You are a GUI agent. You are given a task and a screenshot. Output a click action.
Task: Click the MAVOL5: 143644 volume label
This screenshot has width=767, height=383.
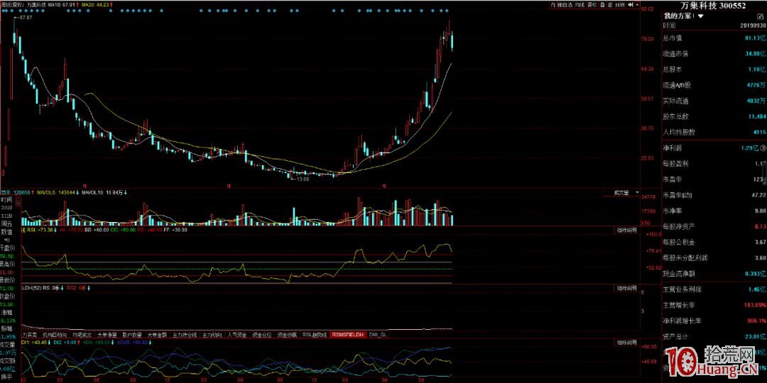(56, 192)
